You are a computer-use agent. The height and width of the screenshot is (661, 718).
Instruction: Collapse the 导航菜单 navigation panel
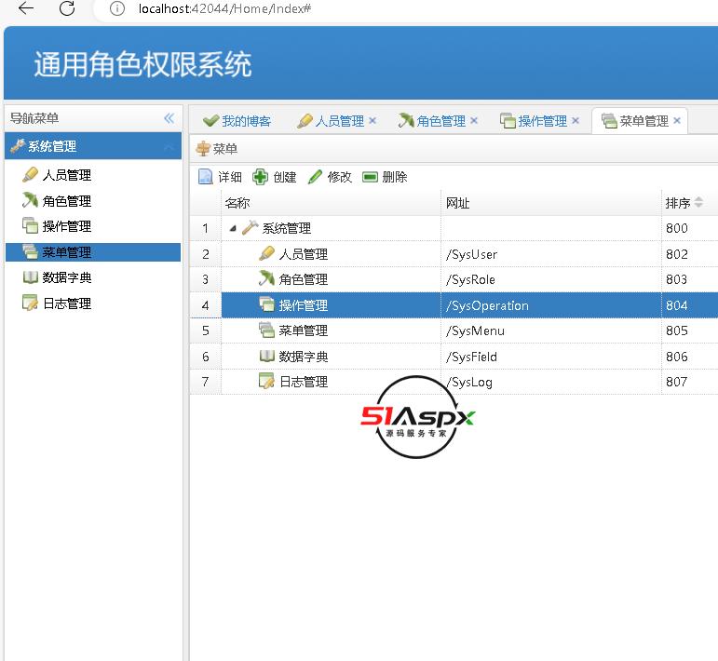(x=169, y=118)
